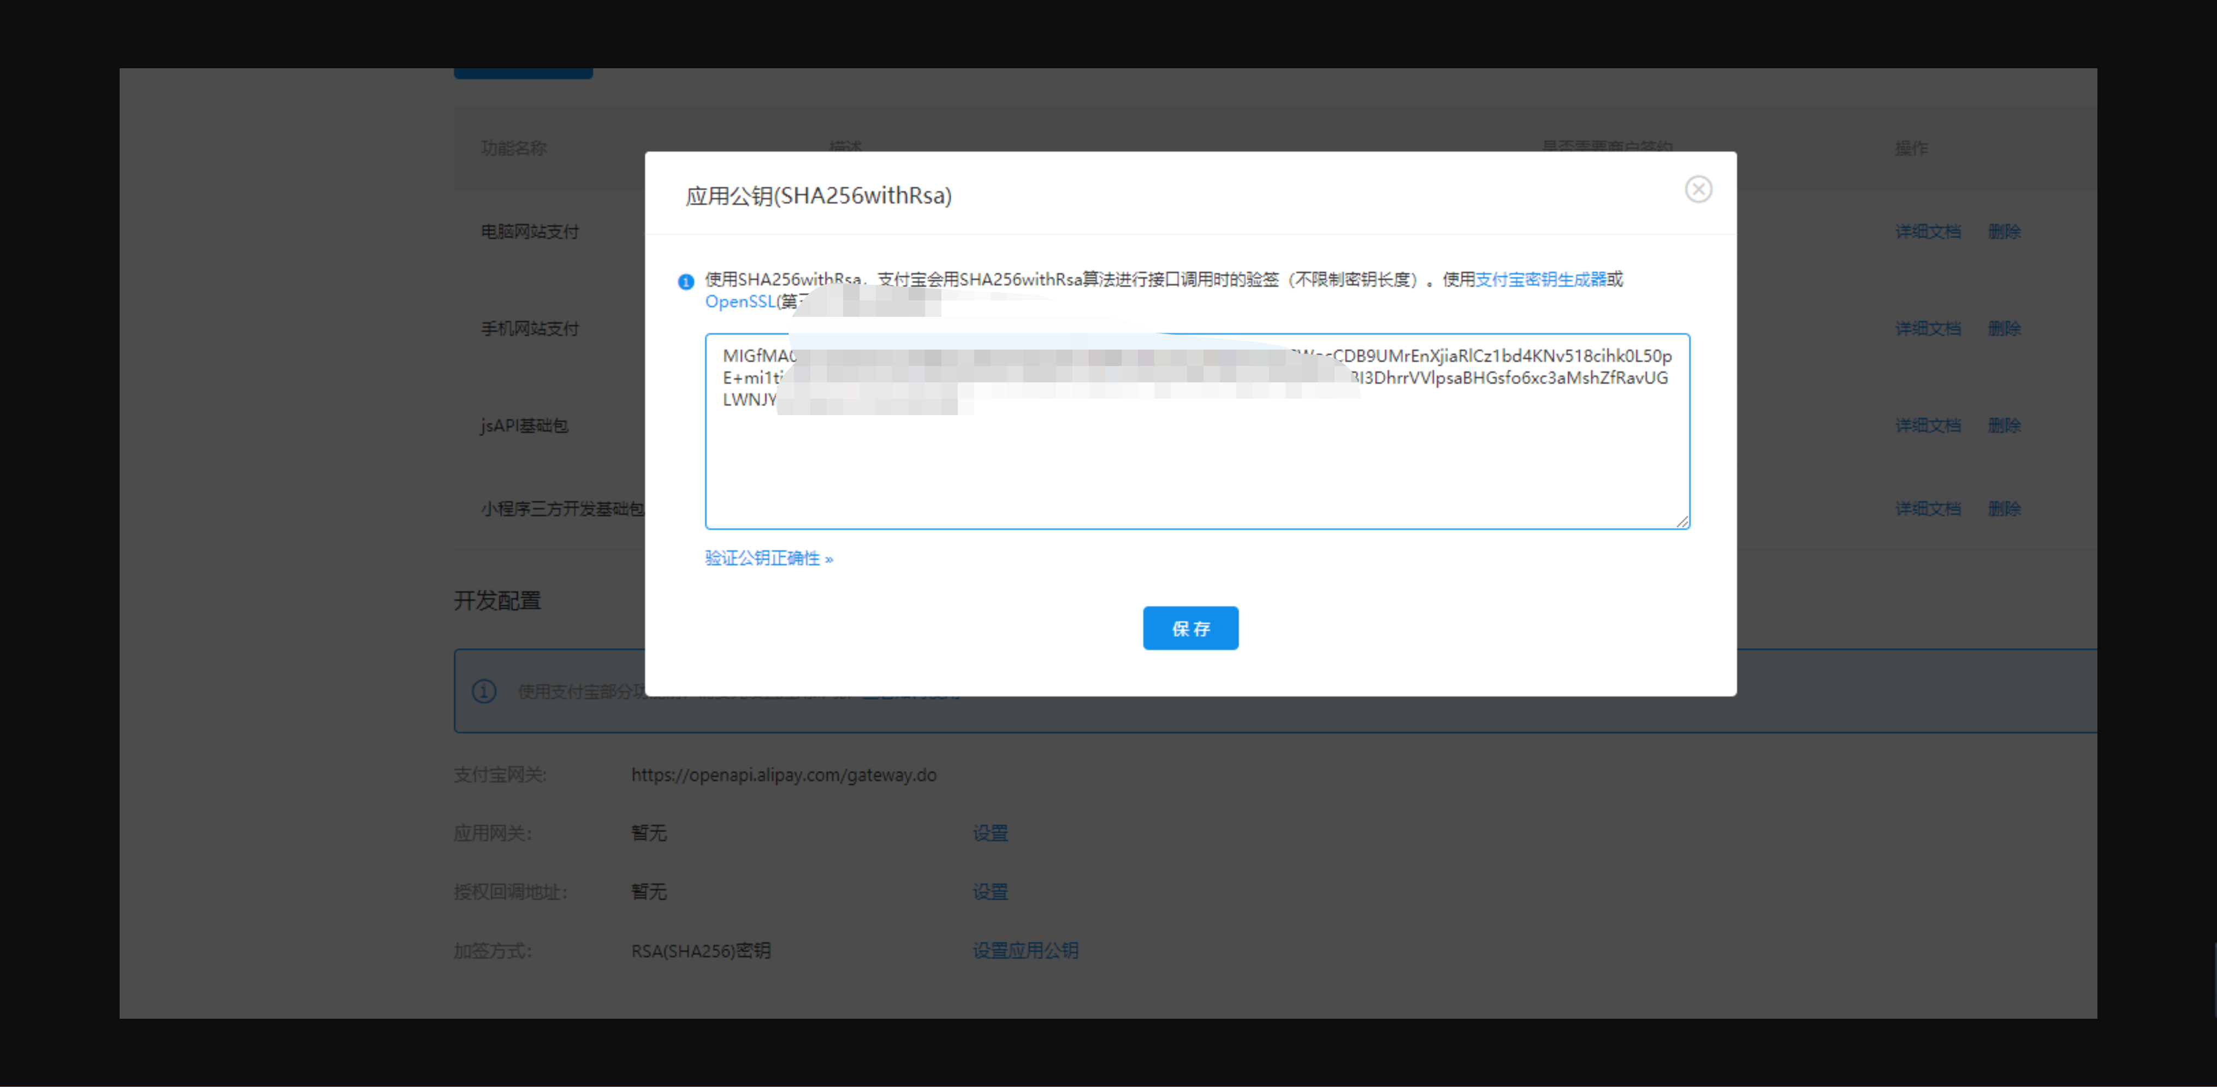
Task: Open 详细文档 for 电脑网站支付
Action: 1927,232
